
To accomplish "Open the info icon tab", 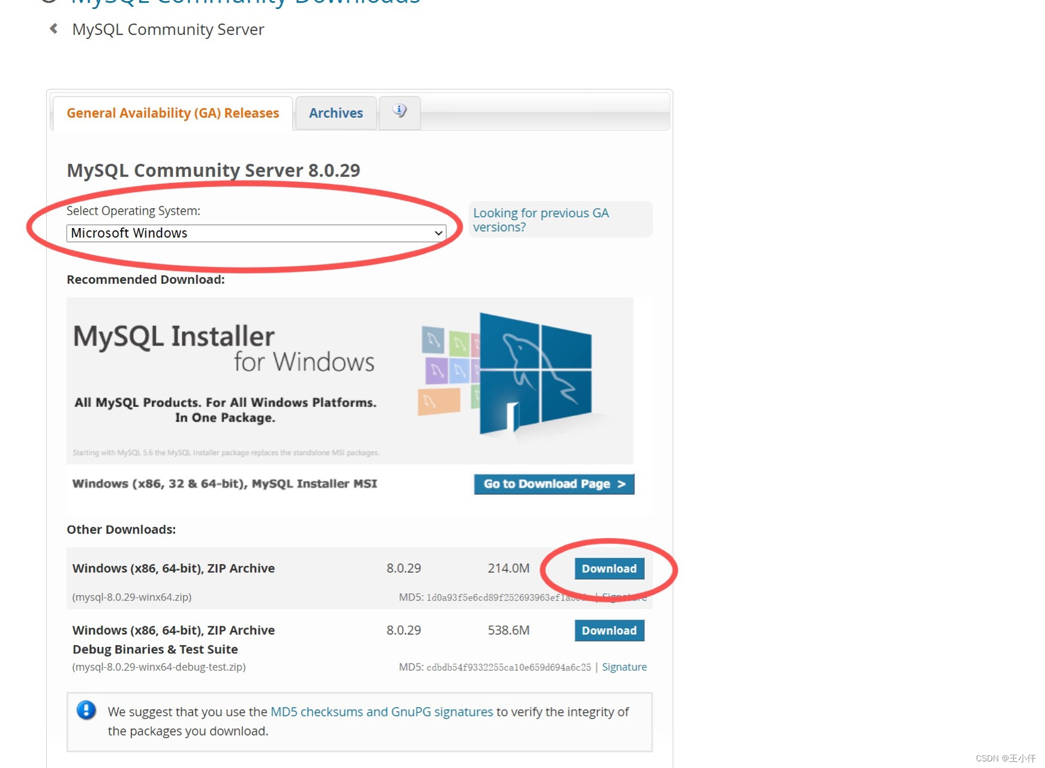I will 400,112.
